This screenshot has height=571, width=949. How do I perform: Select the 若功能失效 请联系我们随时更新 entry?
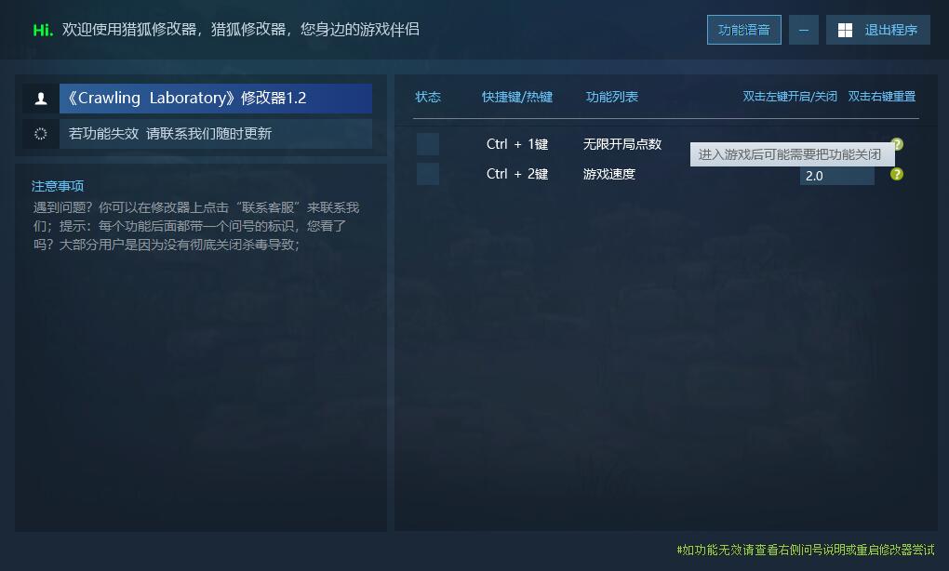[216, 134]
